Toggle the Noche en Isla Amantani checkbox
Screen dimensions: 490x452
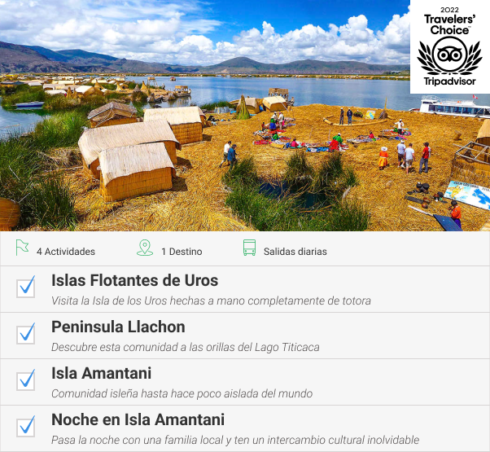tap(25, 427)
